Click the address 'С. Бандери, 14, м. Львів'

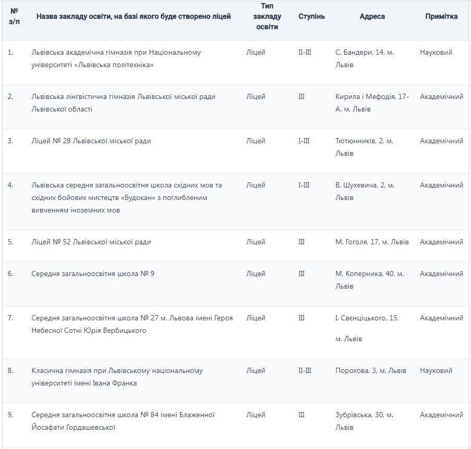[x=364, y=58]
